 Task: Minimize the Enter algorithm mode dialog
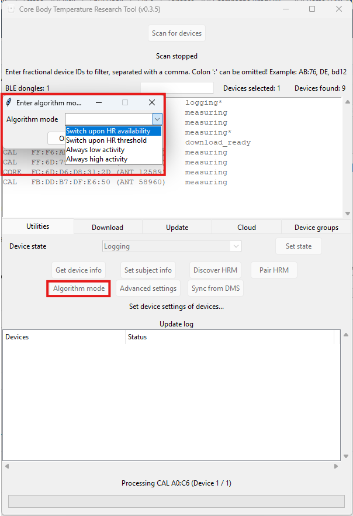tap(99, 103)
